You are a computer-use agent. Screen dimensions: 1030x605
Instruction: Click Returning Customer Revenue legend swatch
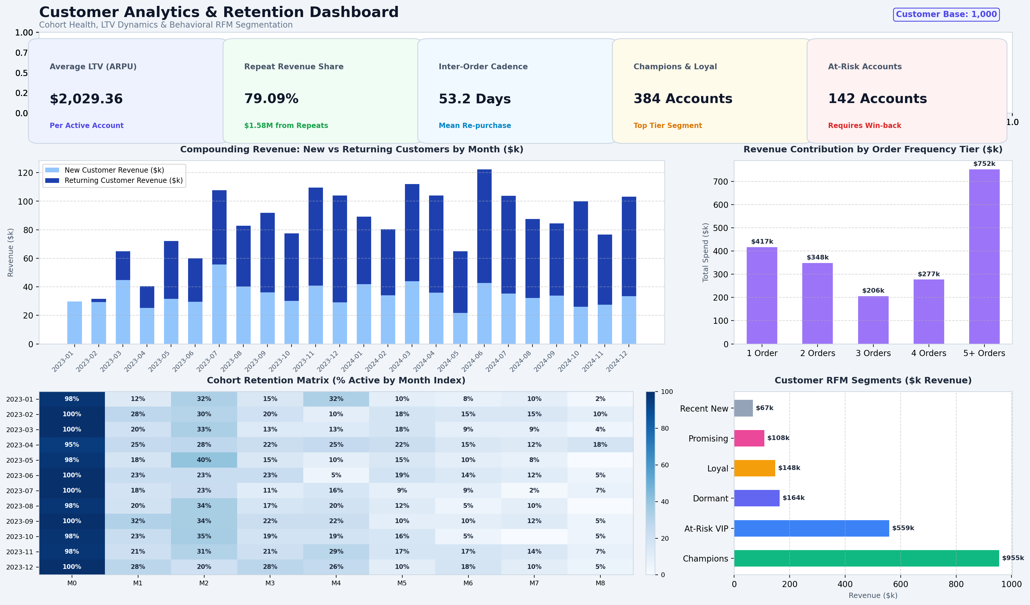(x=52, y=181)
